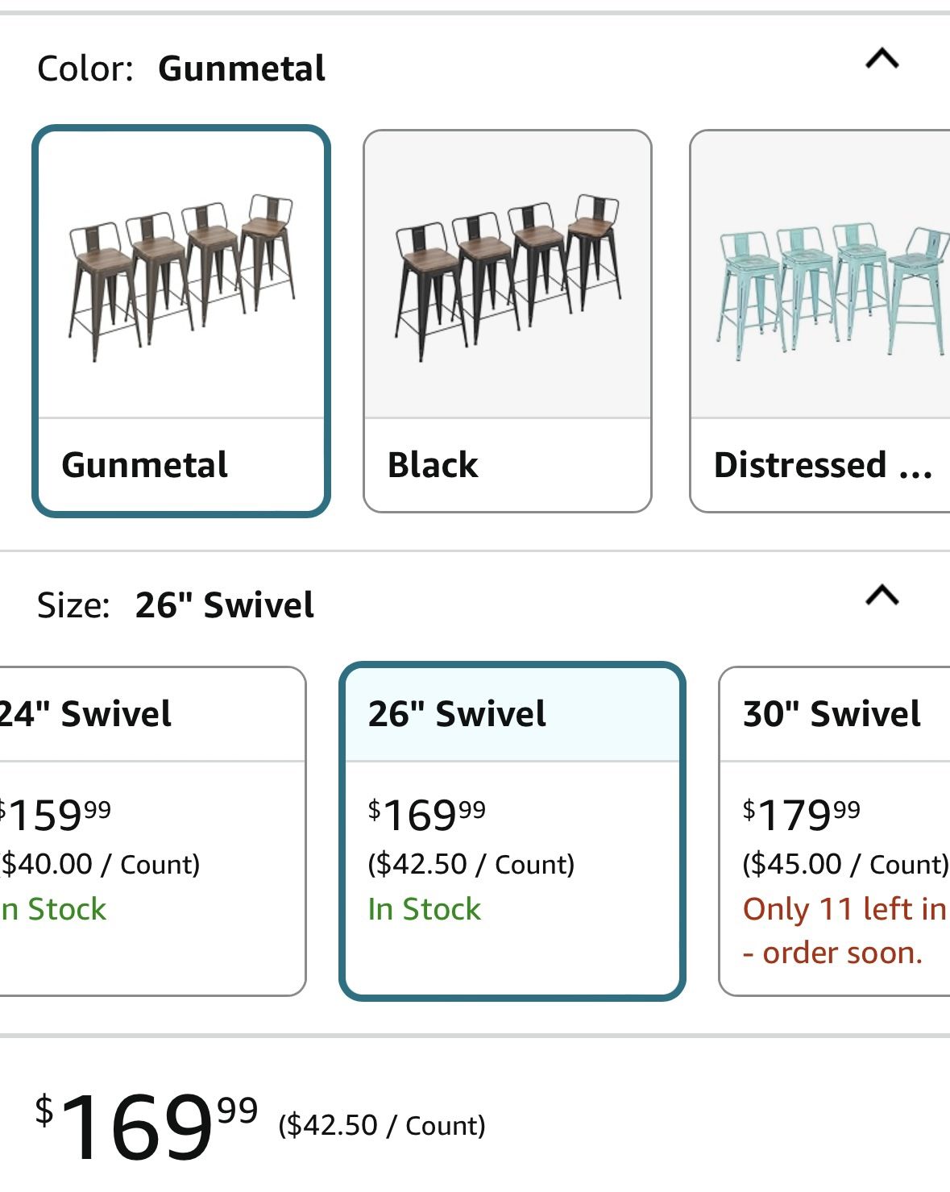Click the per-count price beside large bottom price
This screenshot has width=950, height=1192.
[x=382, y=1125]
